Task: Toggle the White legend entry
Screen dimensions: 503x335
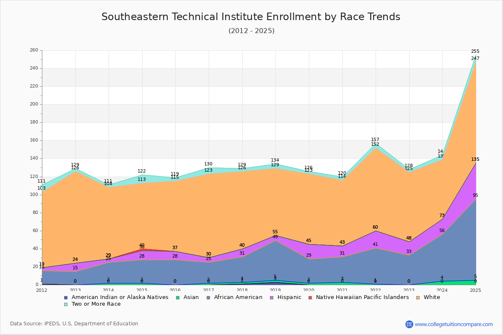Action: (428, 297)
